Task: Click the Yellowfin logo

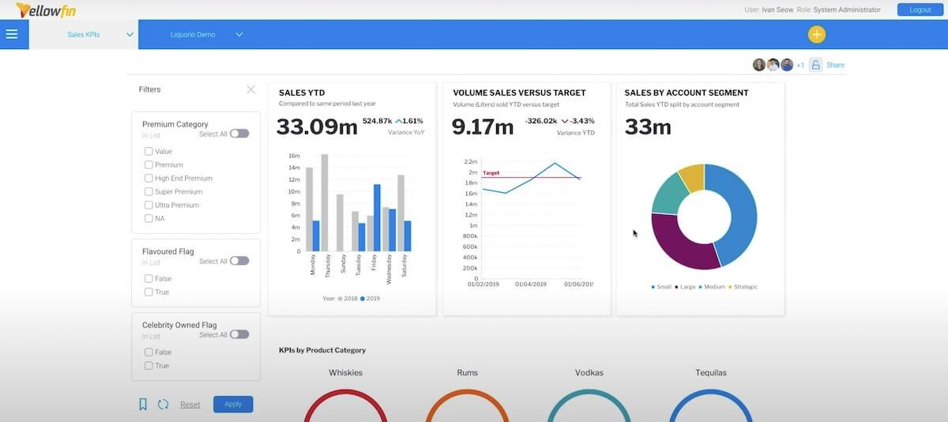Action: (x=46, y=9)
